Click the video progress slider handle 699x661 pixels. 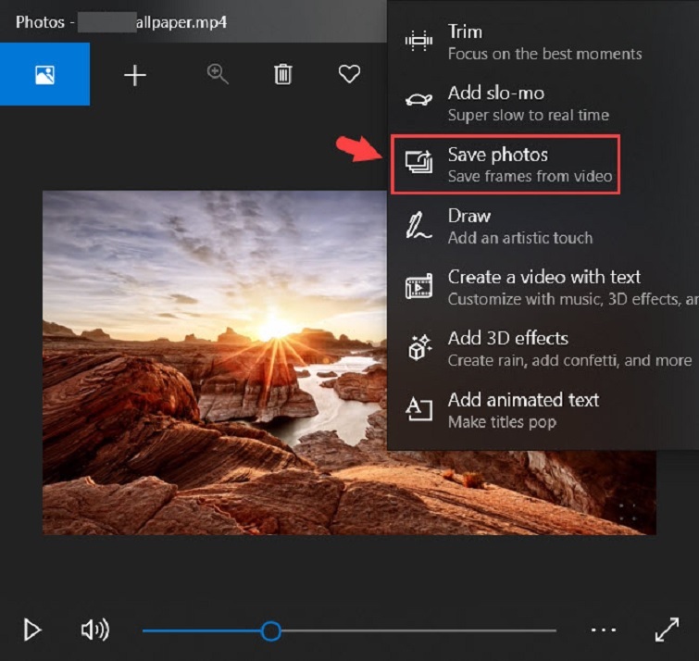pyautogui.click(x=270, y=630)
